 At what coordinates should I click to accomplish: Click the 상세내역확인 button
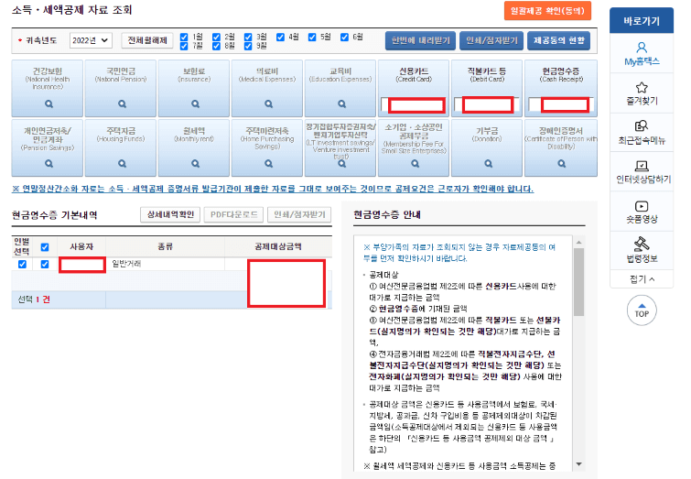pos(170,215)
